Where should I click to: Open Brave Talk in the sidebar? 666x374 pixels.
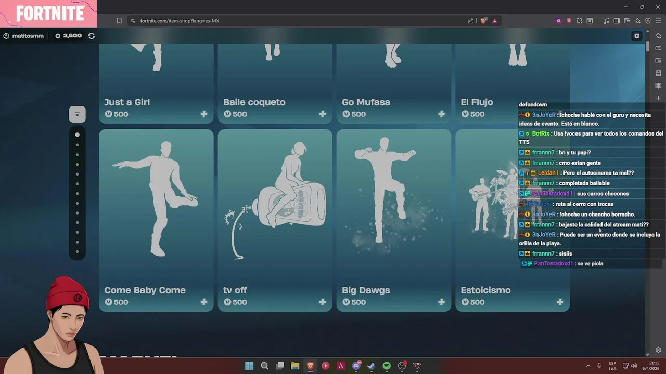click(658, 48)
